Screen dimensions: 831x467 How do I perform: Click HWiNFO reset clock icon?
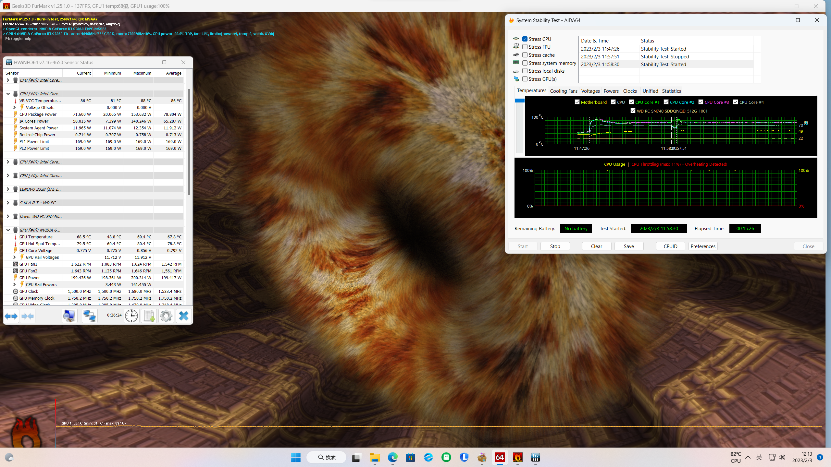pyautogui.click(x=131, y=316)
